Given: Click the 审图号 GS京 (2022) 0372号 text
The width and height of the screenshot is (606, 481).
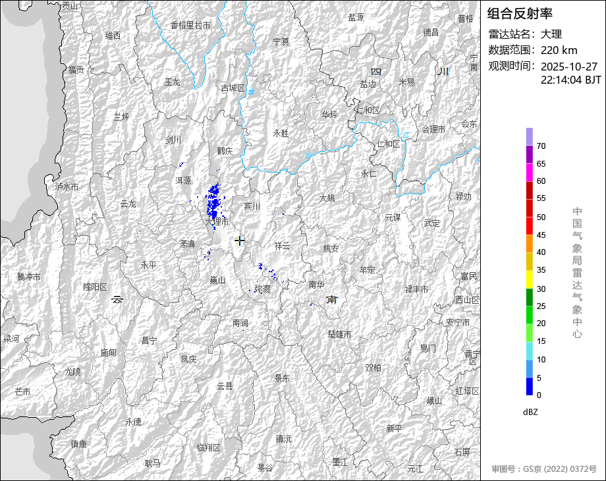Looking at the screenshot, I should pyautogui.click(x=544, y=469).
